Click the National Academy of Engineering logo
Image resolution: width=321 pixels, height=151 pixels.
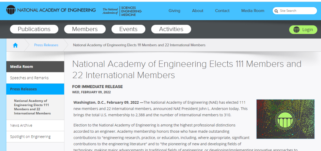click(51, 10)
